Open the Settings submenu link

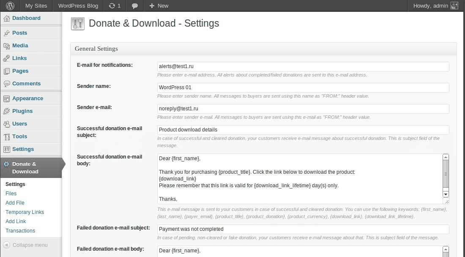pos(15,184)
